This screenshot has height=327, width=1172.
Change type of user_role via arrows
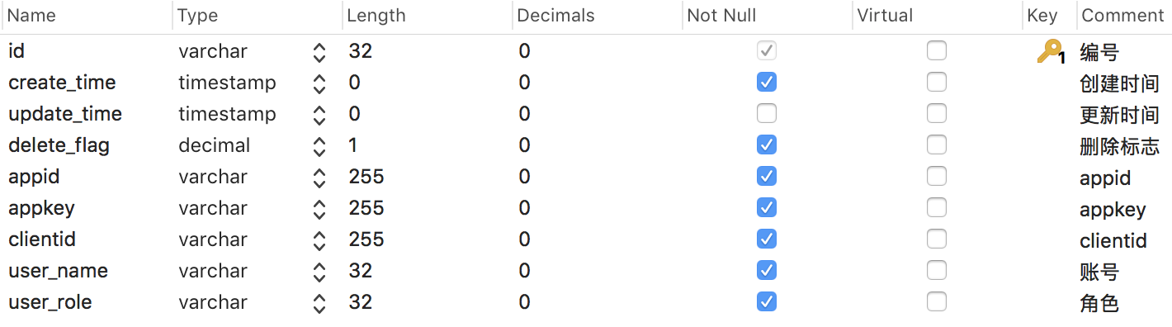[x=319, y=303]
